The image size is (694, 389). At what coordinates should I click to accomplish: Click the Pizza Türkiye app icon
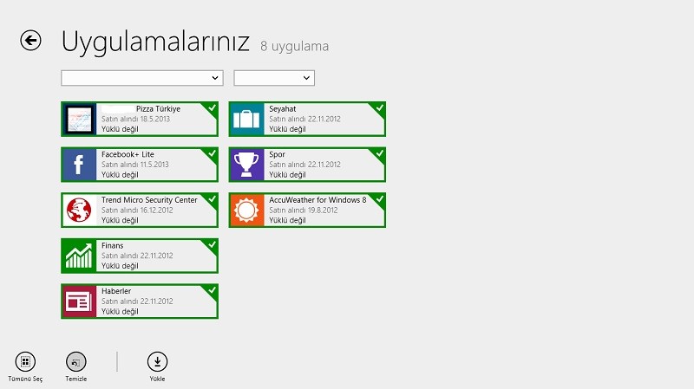click(79, 119)
